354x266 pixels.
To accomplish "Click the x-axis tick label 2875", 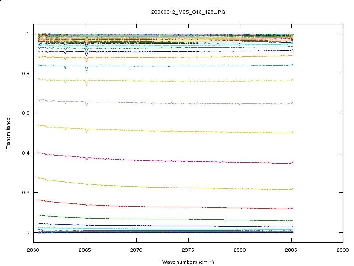I will [x=188, y=250].
